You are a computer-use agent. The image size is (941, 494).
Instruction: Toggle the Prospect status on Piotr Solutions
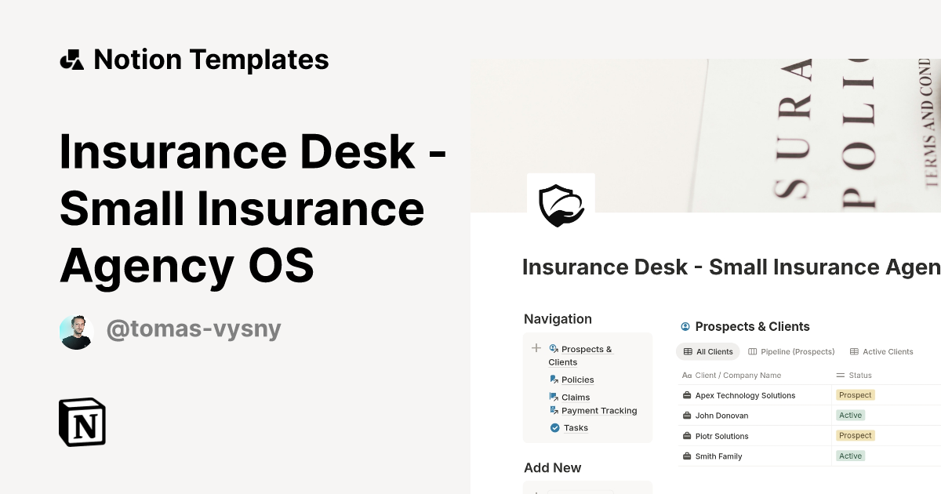[x=855, y=435]
